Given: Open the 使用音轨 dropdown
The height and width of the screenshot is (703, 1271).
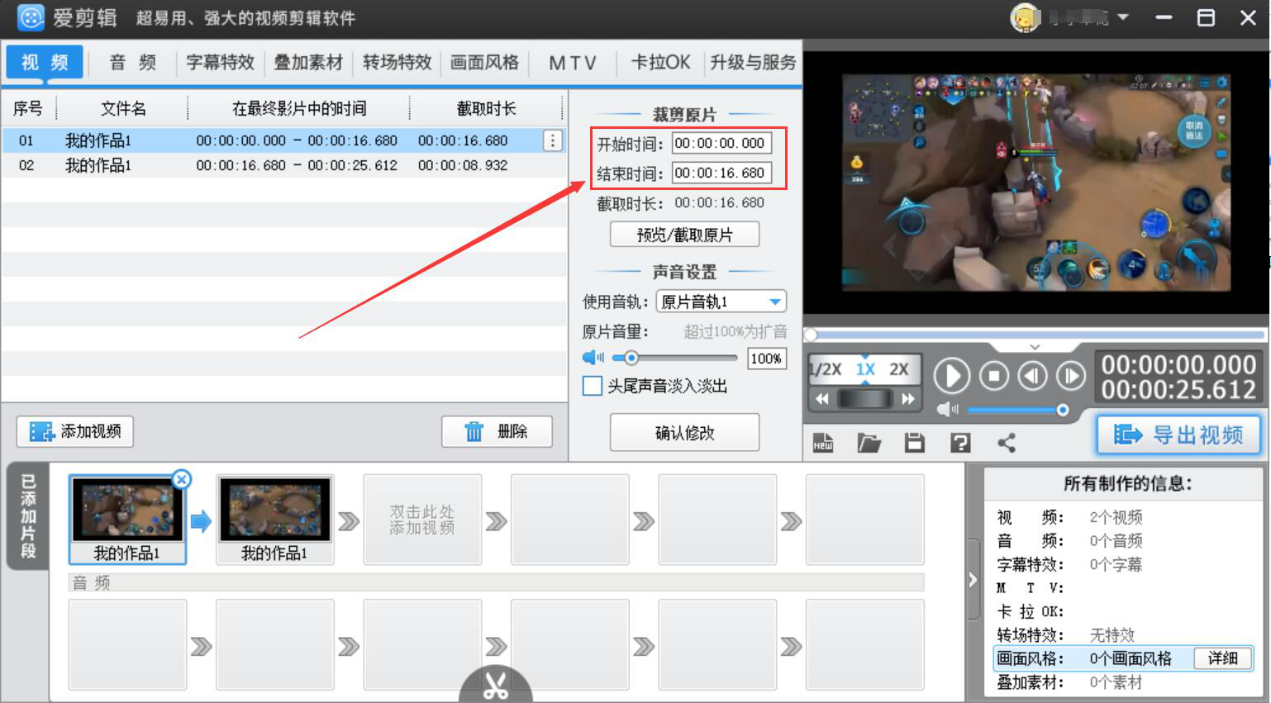Looking at the screenshot, I should point(721,302).
